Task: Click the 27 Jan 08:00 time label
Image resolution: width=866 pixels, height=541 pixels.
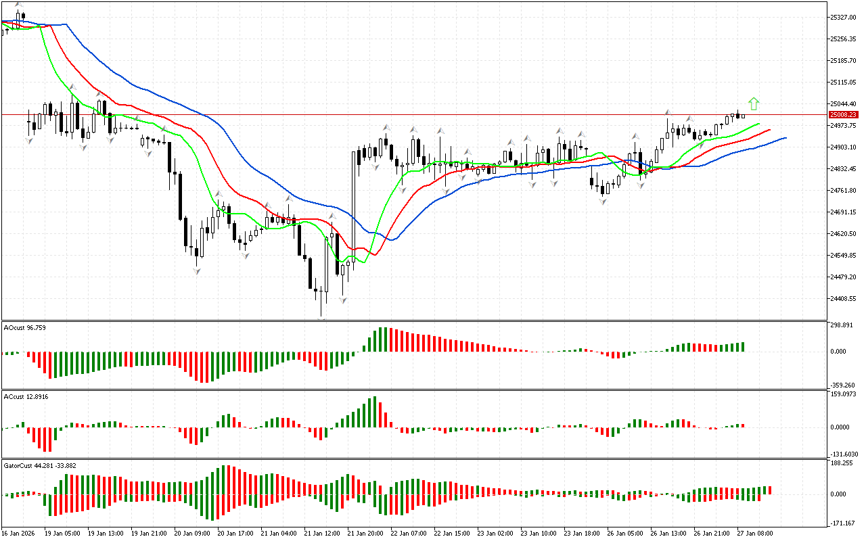Action: (x=756, y=533)
